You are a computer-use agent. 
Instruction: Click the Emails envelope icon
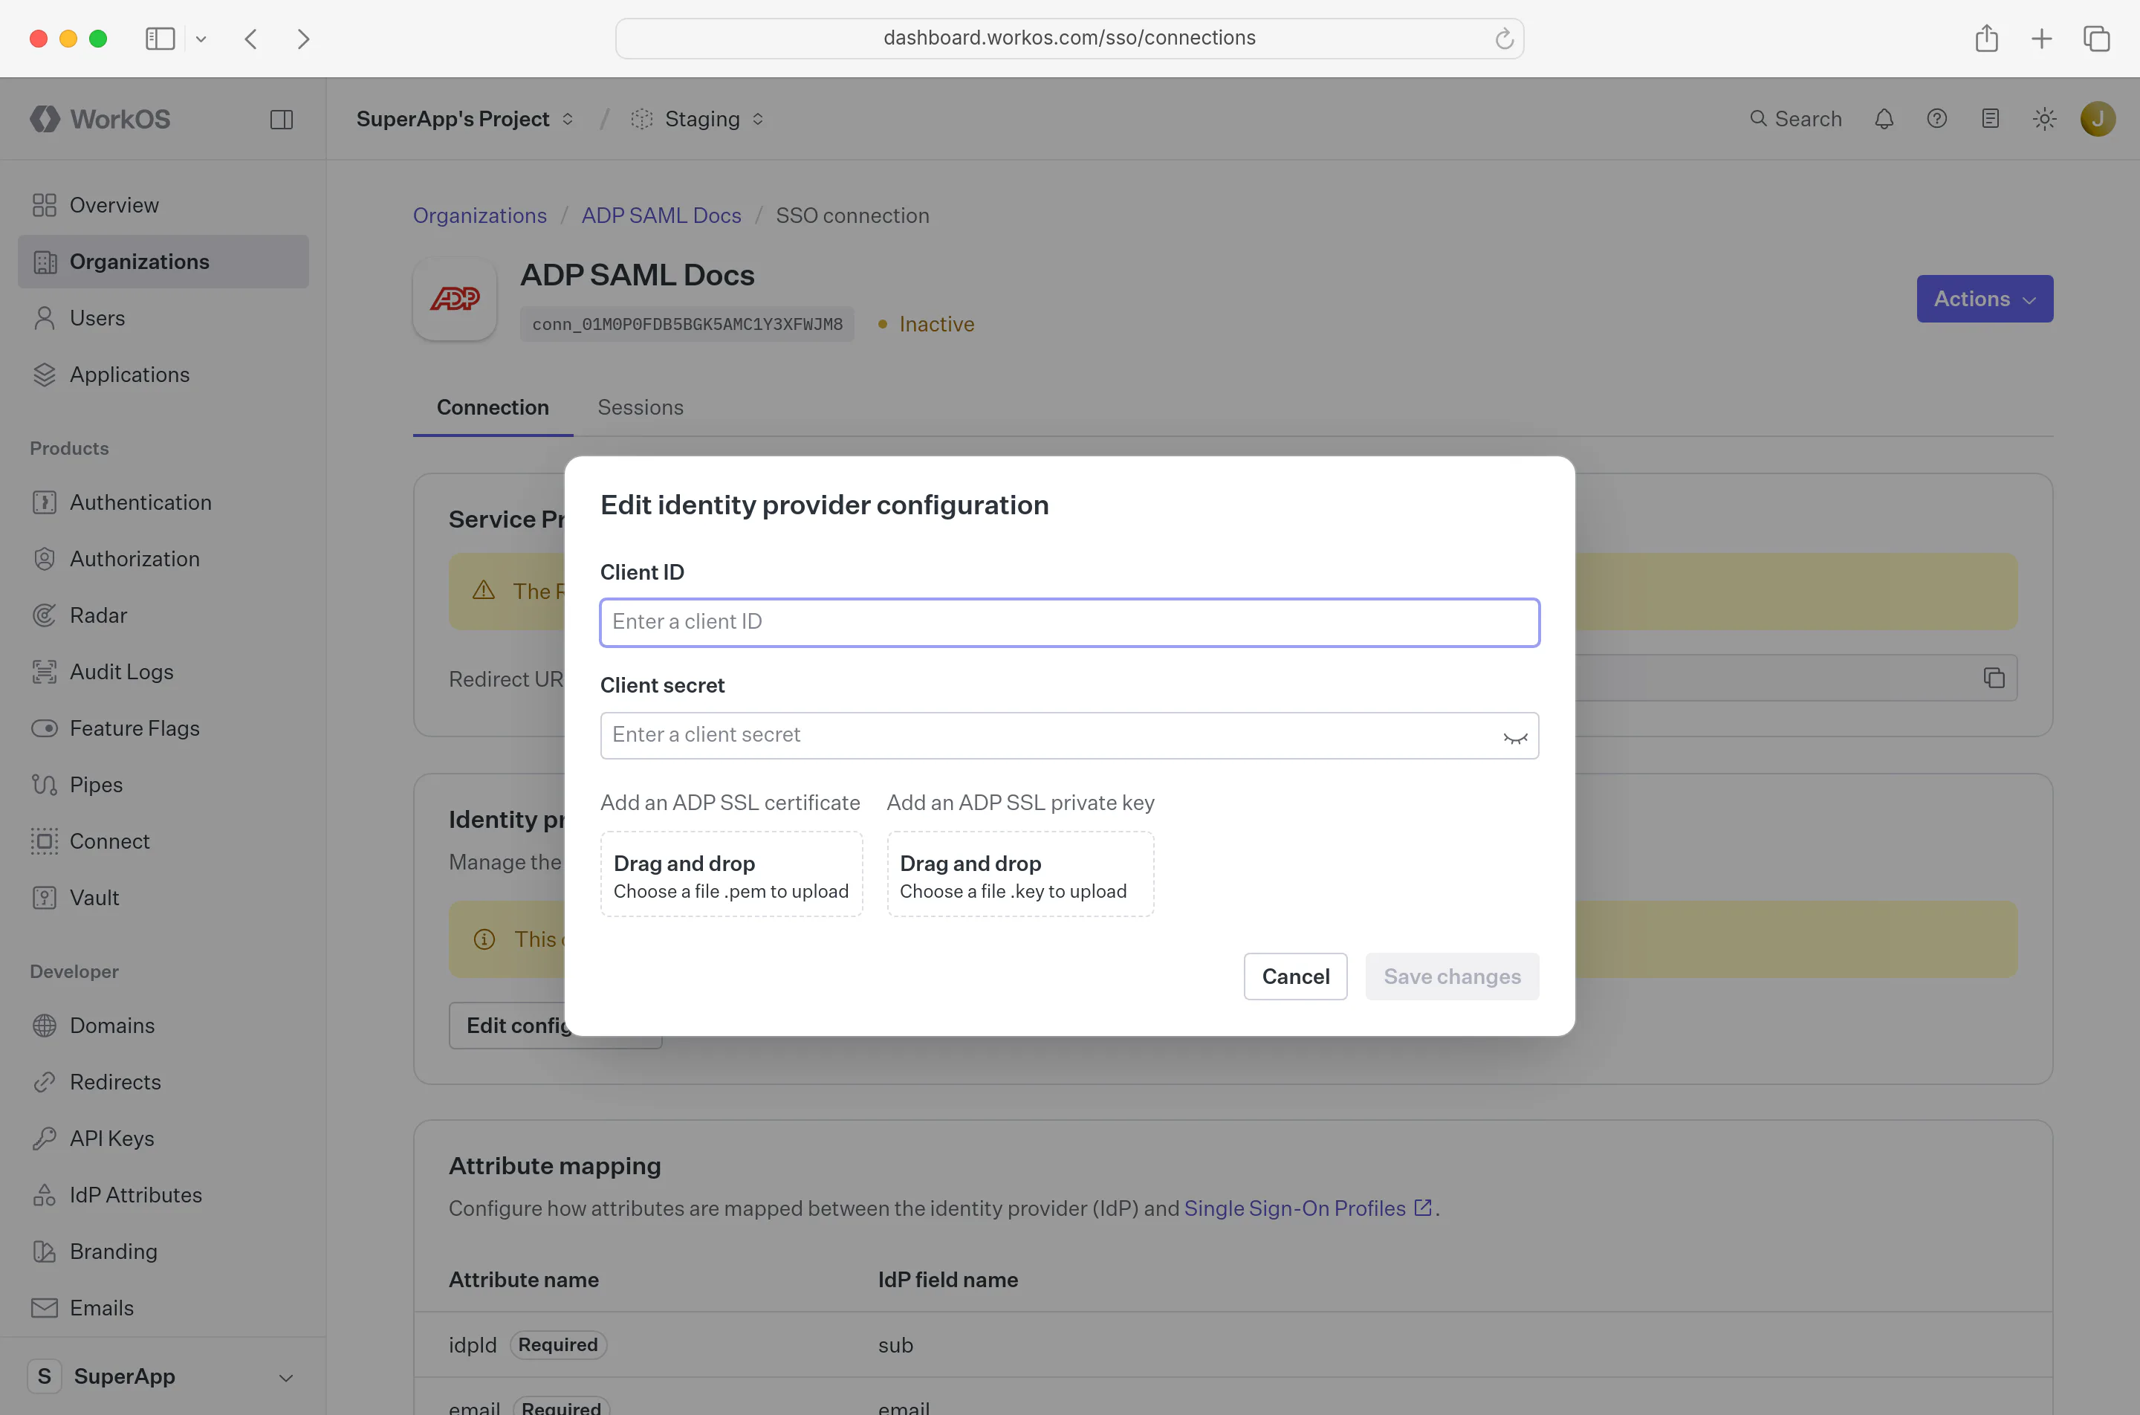(44, 1309)
